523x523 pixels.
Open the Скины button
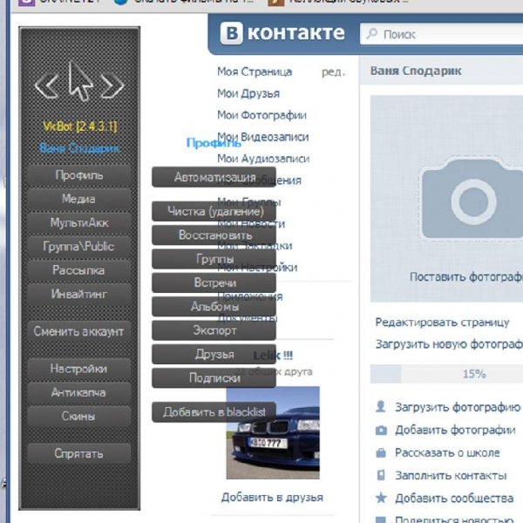79,416
